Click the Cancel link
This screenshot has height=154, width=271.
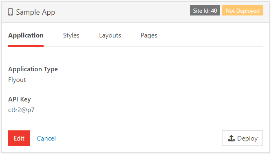click(46, 138)
